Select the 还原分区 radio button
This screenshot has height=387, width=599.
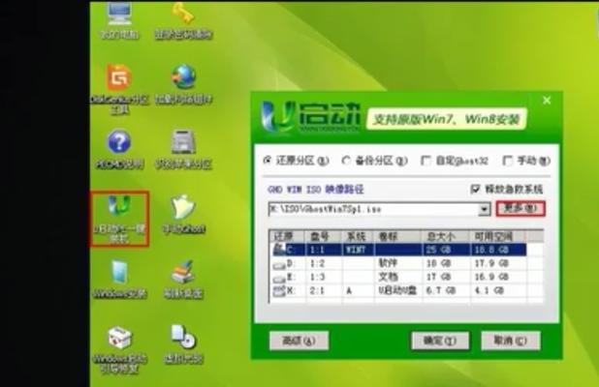coord(268,161)
